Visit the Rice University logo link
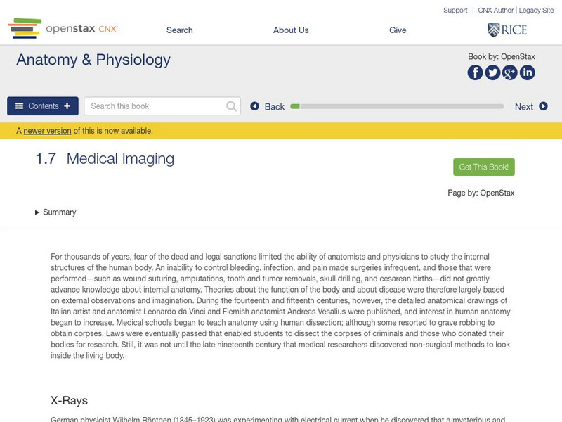Image resolution: width=562 pixels, height=422 pixels. pyautogui.click(x=507, y=30)
